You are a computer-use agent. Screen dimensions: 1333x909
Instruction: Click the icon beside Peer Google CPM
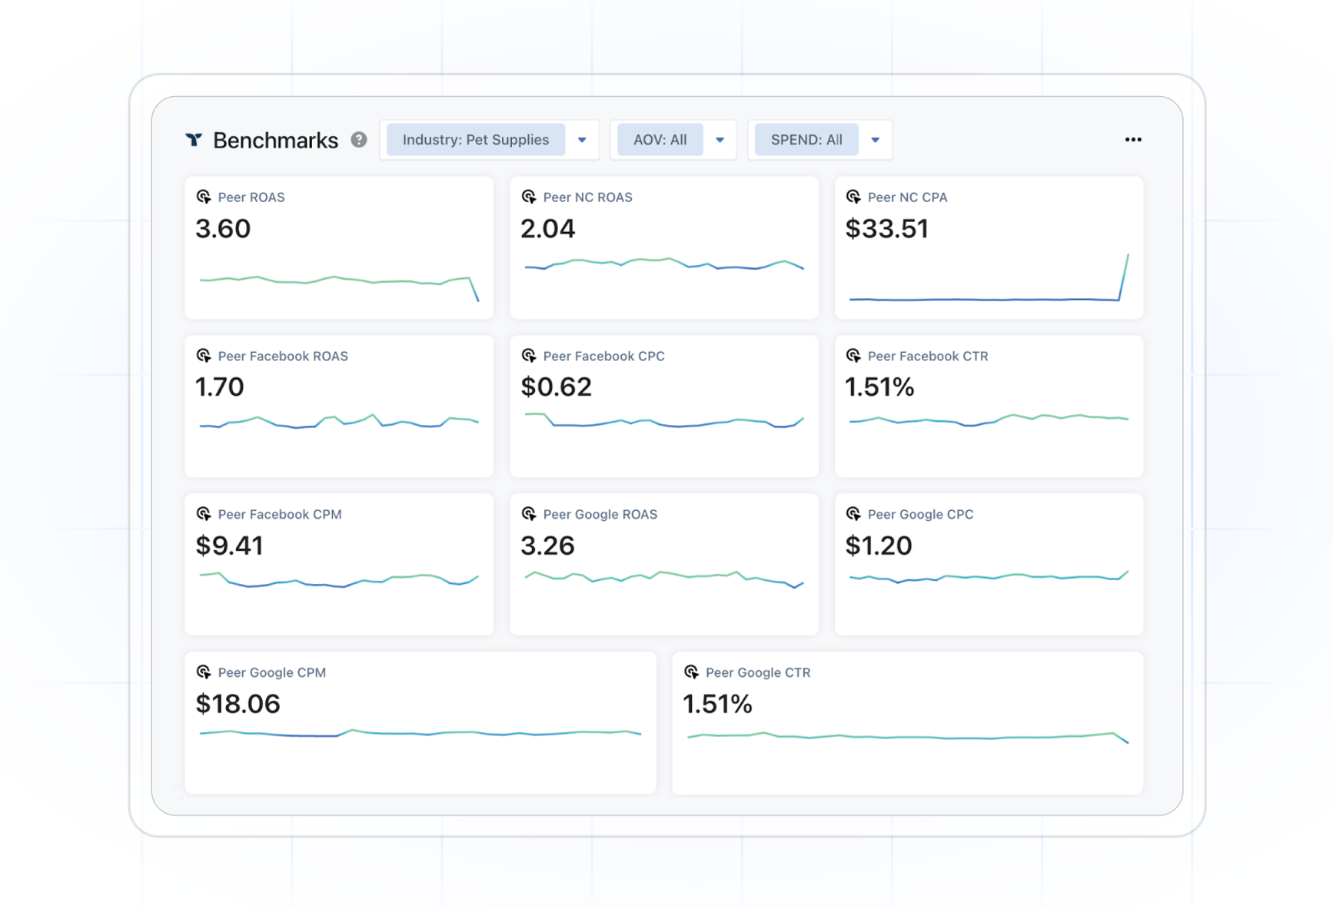click(x=204, y=672)
